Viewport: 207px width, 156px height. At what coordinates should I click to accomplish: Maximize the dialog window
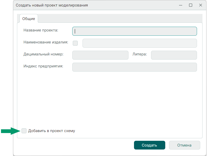click(190, 5)
